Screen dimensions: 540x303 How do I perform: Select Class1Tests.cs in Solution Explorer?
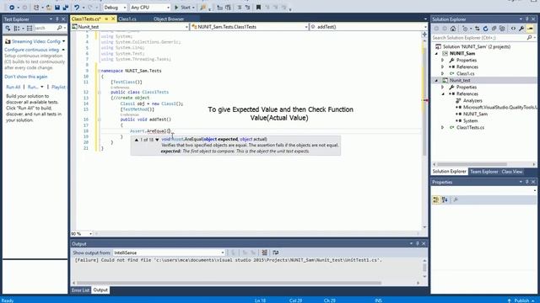click(x=470, y=127)
